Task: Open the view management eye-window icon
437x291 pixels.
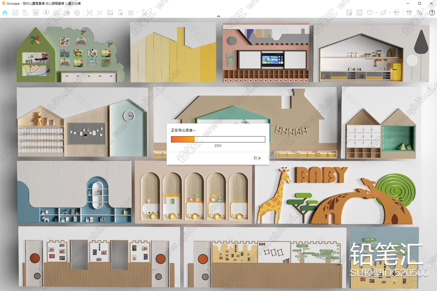Action: coord(36,13)
